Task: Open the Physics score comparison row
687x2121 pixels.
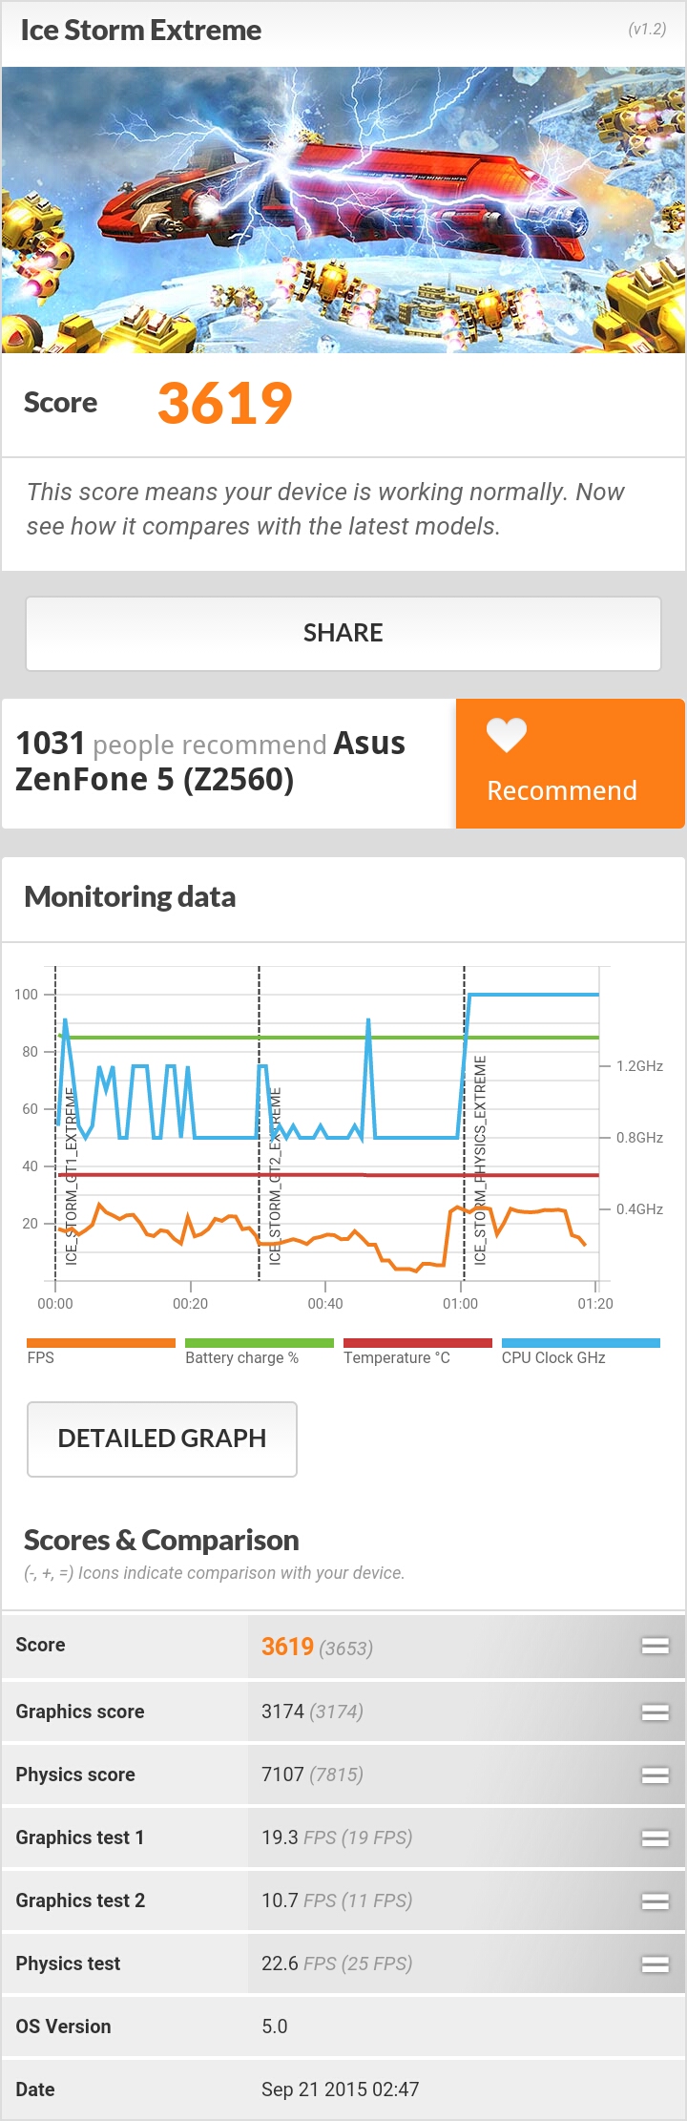Action: point(343,1774)
